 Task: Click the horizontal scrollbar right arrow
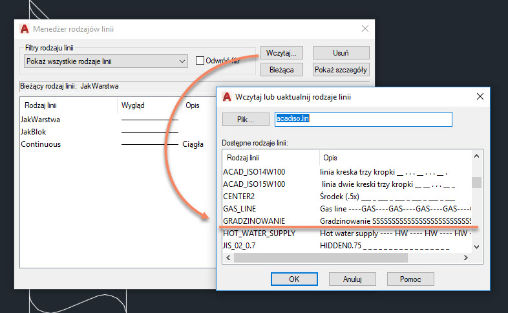click(x=466, y=257)
